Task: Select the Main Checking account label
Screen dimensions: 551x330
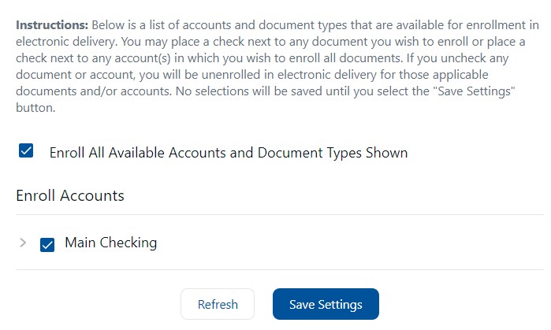Action: pyautogui.click(x=110, y=243)
